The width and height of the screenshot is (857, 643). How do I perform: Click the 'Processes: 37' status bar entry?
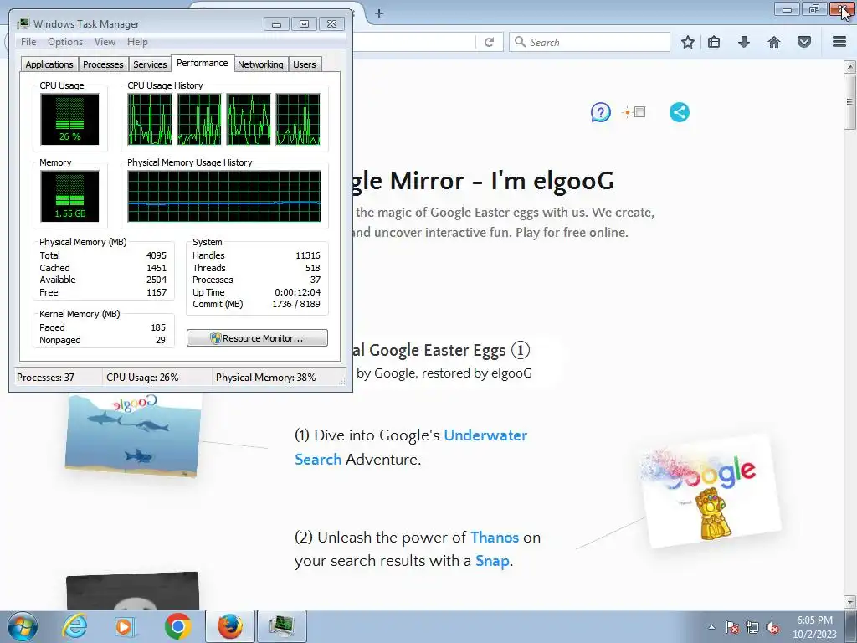(45, 378)
